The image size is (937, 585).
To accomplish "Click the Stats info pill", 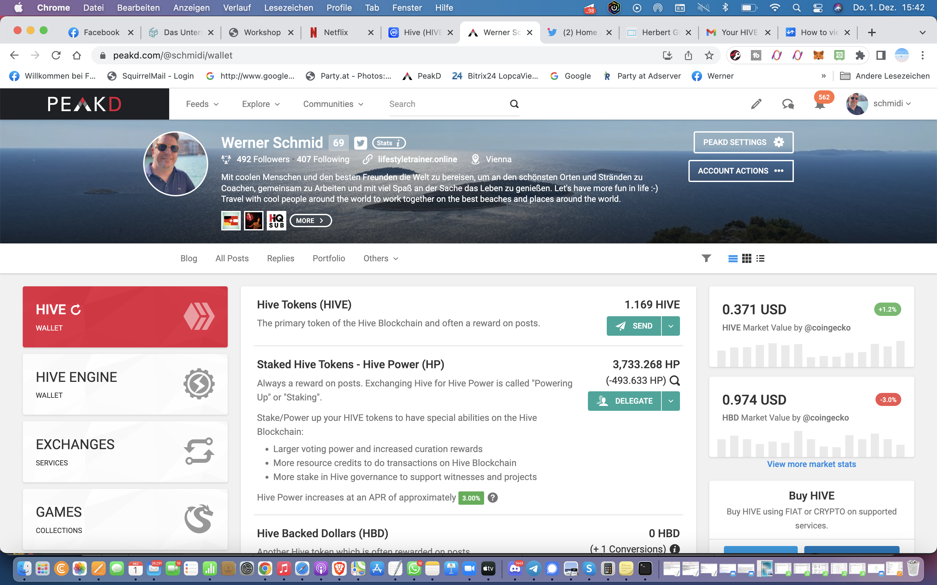I will (389, 143).
